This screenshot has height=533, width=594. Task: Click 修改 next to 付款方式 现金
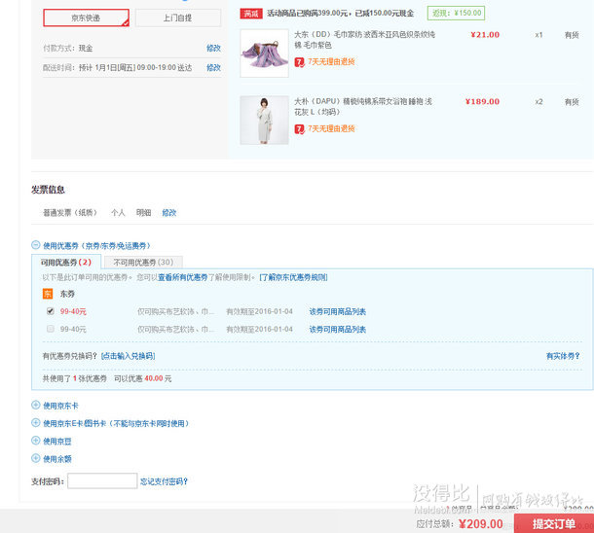(x=213, y=48)
